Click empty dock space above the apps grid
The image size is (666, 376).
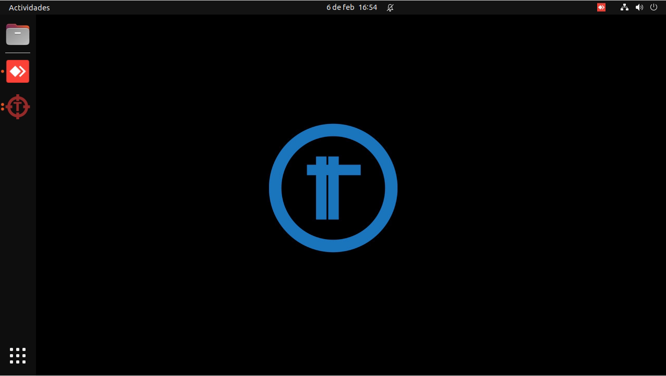click(18, 234)
